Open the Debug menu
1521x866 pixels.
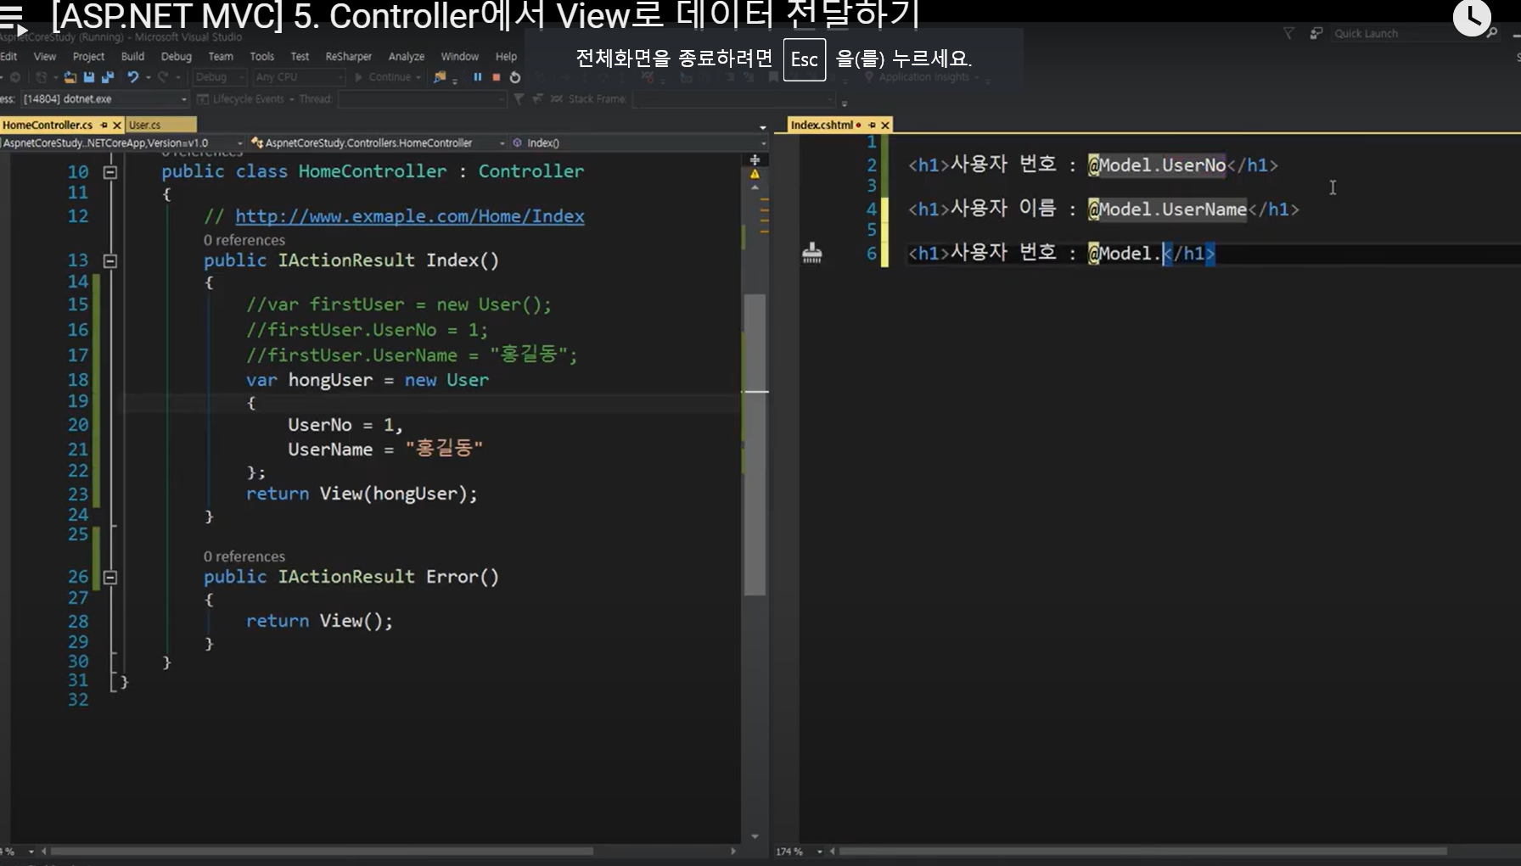(177, 56)
